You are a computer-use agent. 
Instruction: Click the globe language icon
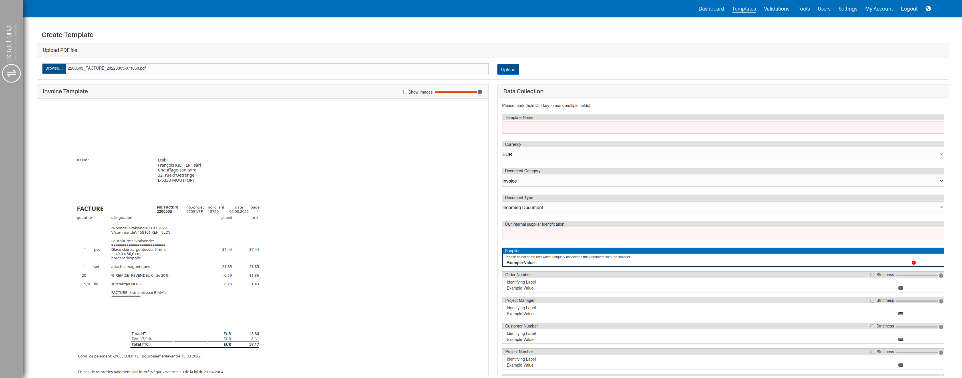(928, 9)
